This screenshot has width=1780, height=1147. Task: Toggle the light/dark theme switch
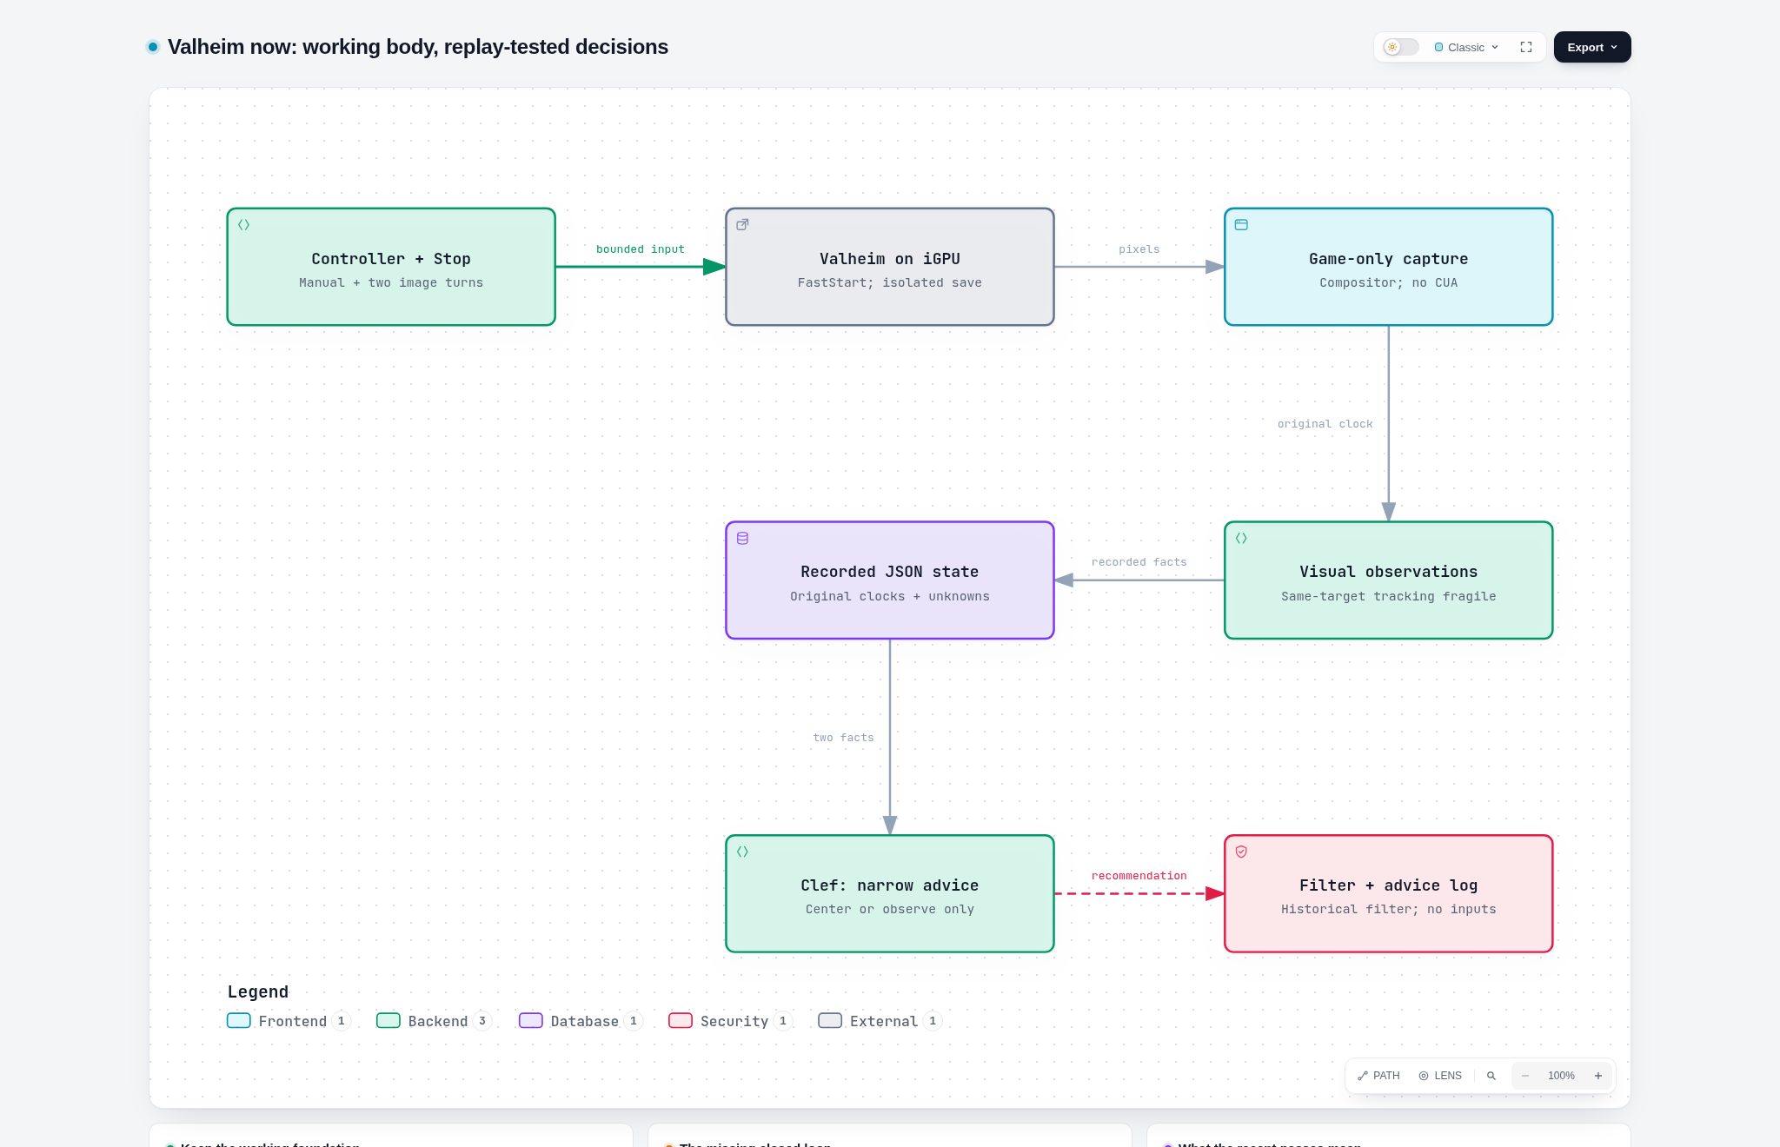pos(1401,47)
